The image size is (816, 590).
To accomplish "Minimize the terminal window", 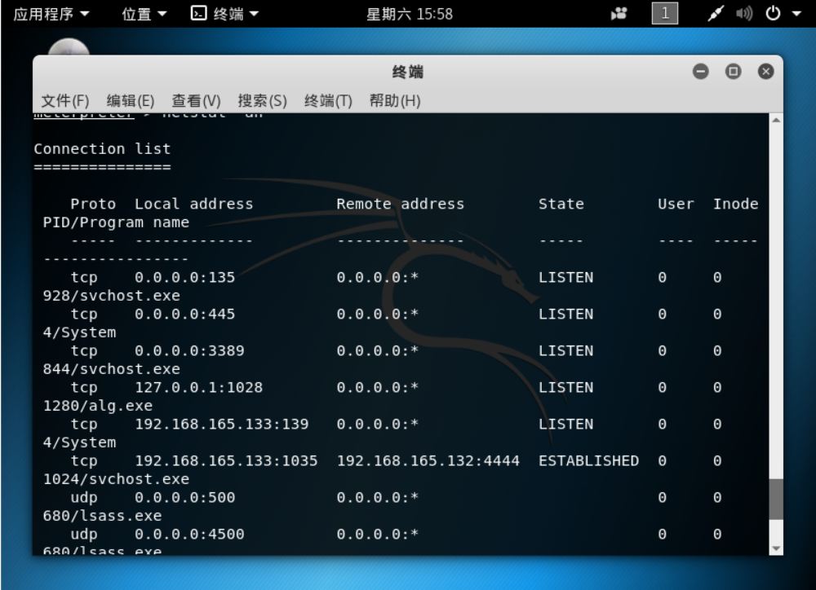I will point(700,71).
